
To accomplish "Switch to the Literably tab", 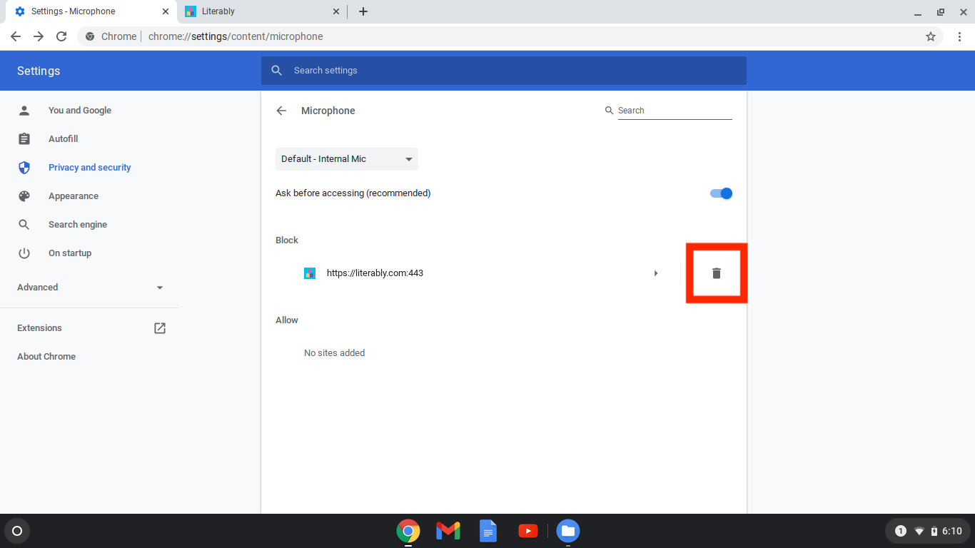I will point(261,11).
